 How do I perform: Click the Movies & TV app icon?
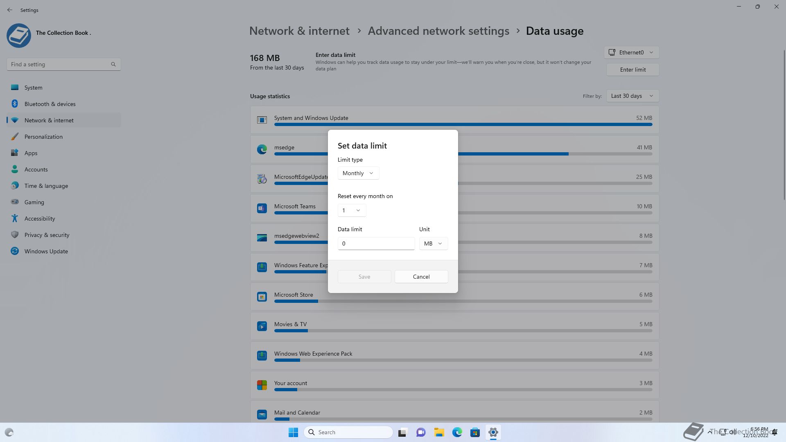262,326
